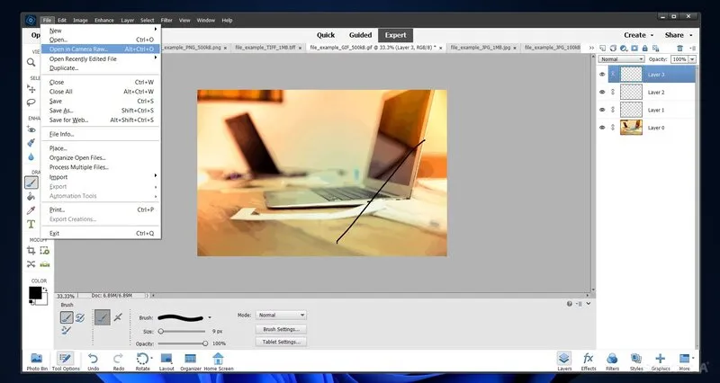The width and height of the screenshot is (720, 383).
Task: Toggle the Layers panel button
Action: tap(564, 361)
